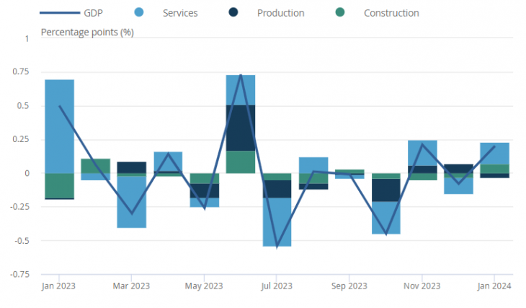The width and height of the screenshot is (526, 308).
Task: Click the Percentage points (%) axis title
Action: (87, 32)
